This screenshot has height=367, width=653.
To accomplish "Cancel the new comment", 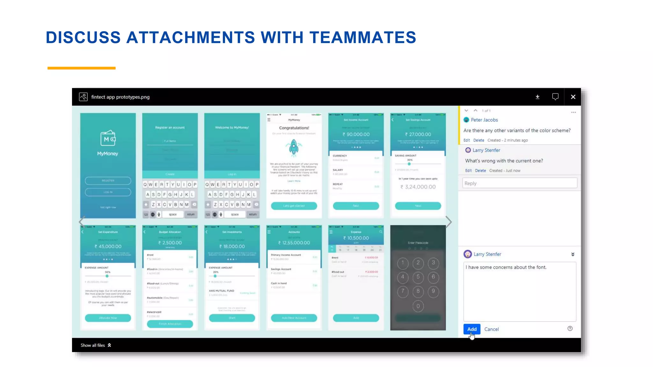I will [x=491, y=329].
